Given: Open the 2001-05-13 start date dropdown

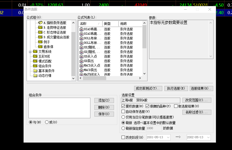Looking at the screenshot, I should point(168,137).
